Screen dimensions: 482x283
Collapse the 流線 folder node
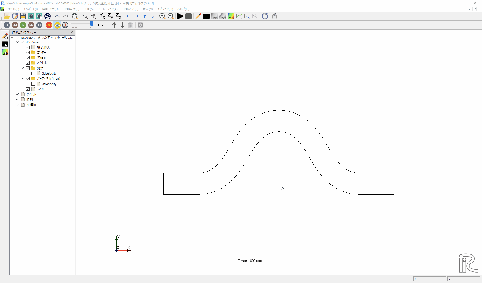(x=23, y=68)
